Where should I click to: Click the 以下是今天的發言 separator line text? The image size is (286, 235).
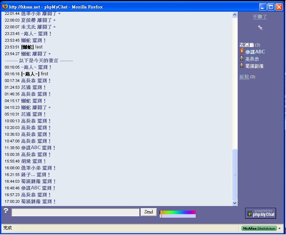click(x=39, y=60)
